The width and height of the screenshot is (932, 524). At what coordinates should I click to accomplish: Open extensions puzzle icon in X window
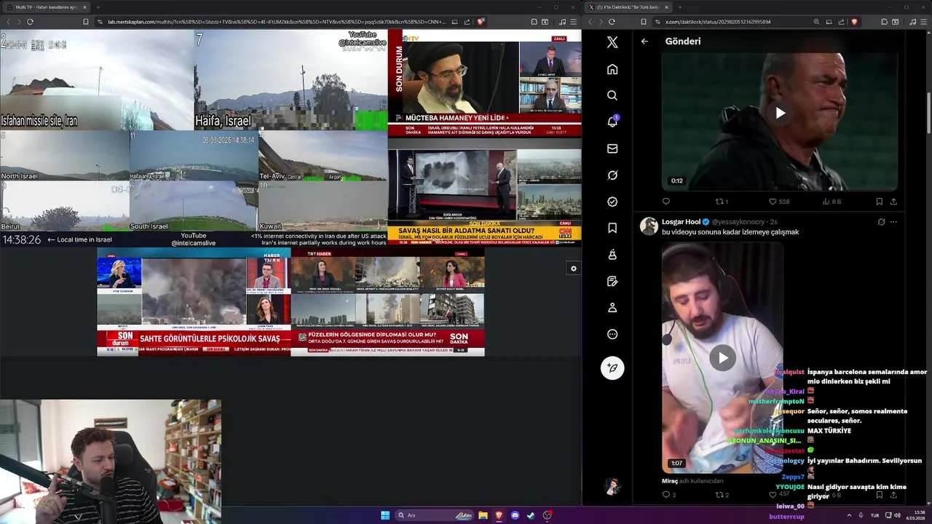coord(885,22)
